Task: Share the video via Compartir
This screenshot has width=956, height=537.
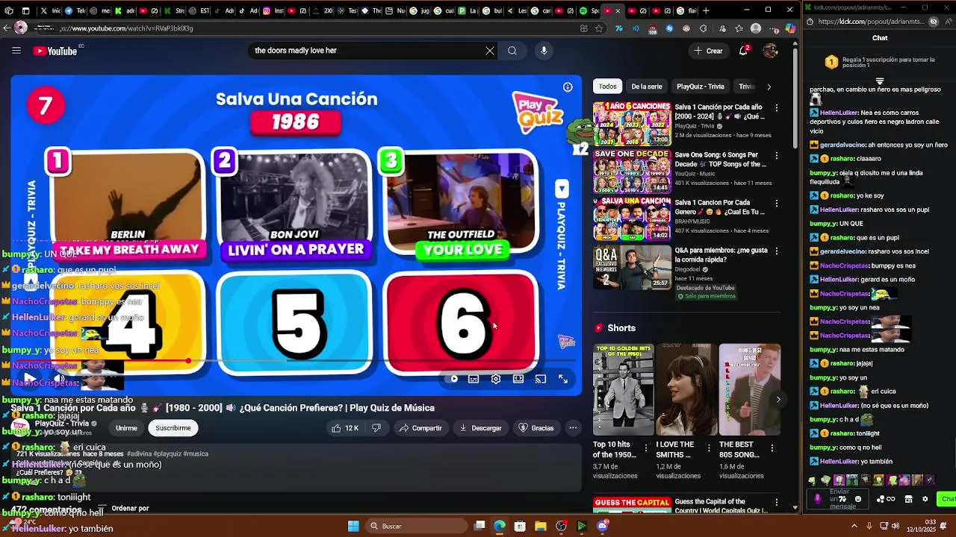Action: pos(420,428)
